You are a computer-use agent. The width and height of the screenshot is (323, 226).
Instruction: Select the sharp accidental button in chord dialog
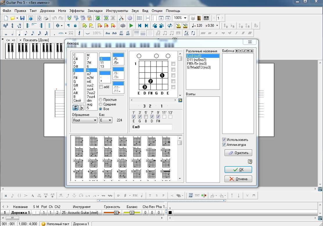[x=75, y=107]
